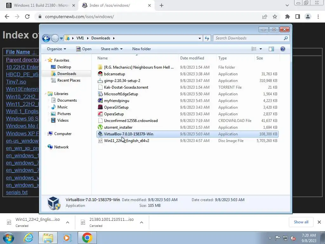Image resolution: width=325 pixels, height=244 pixels.
Task: Launch Internet Explorer from the taskbar
Action: point(28,238)
